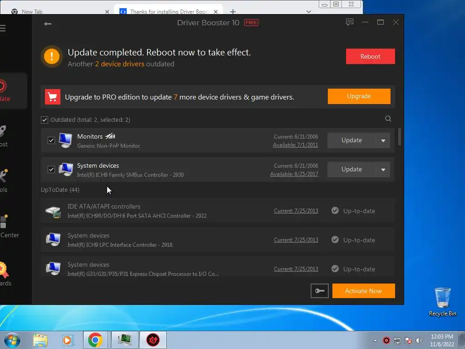Image resolution: width=465 pixels, height=349 pixels.
Task: Show hidden system tray icons
Action: click(375, 340)
